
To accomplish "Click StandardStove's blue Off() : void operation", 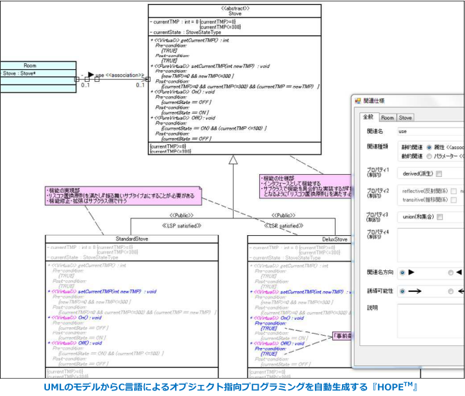I will click(x=75, y=343).
